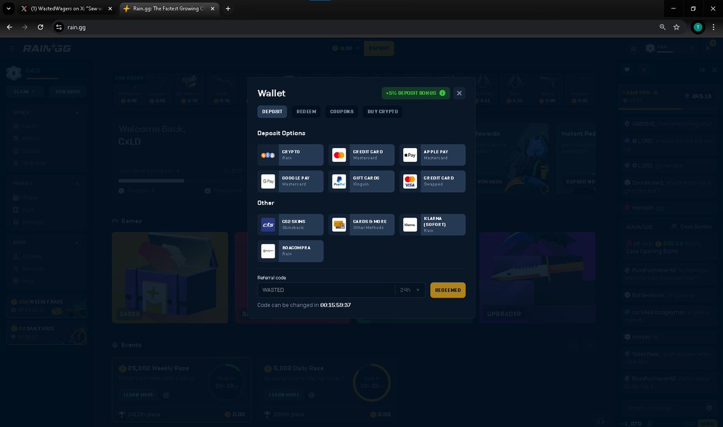Image resolution: width=723 pixels, height=427 pixels.
Task: Click the Boacompra logo icon
Action: [x=268, y=251]
